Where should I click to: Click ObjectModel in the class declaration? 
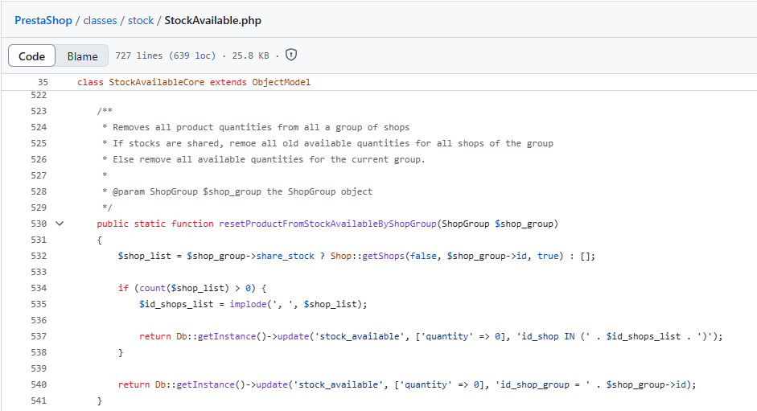[281, 82]
